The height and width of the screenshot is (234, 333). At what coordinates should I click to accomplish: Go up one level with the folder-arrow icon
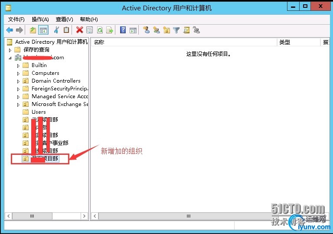point(33,30)
